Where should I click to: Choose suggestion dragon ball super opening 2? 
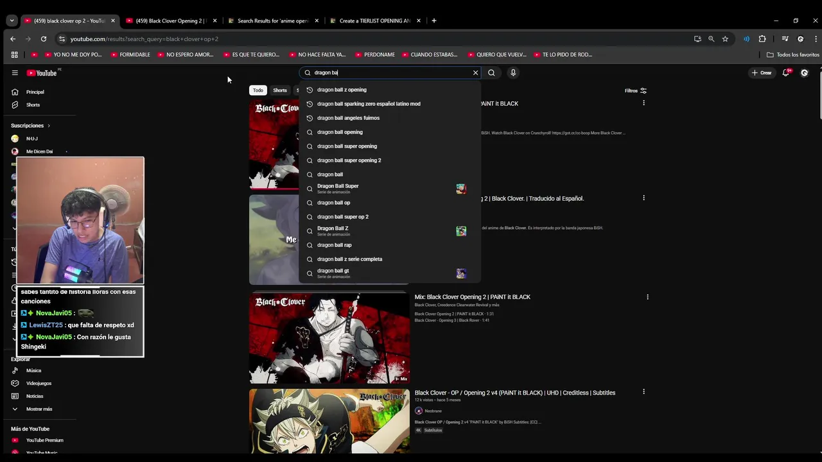(x=390, y=160)
